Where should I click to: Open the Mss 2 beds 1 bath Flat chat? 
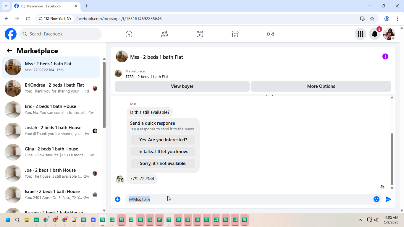click(x=51, y=67)
